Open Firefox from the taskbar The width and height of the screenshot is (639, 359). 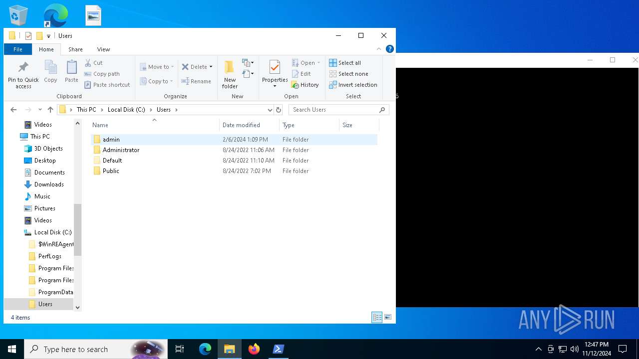(x=254, y=349)
